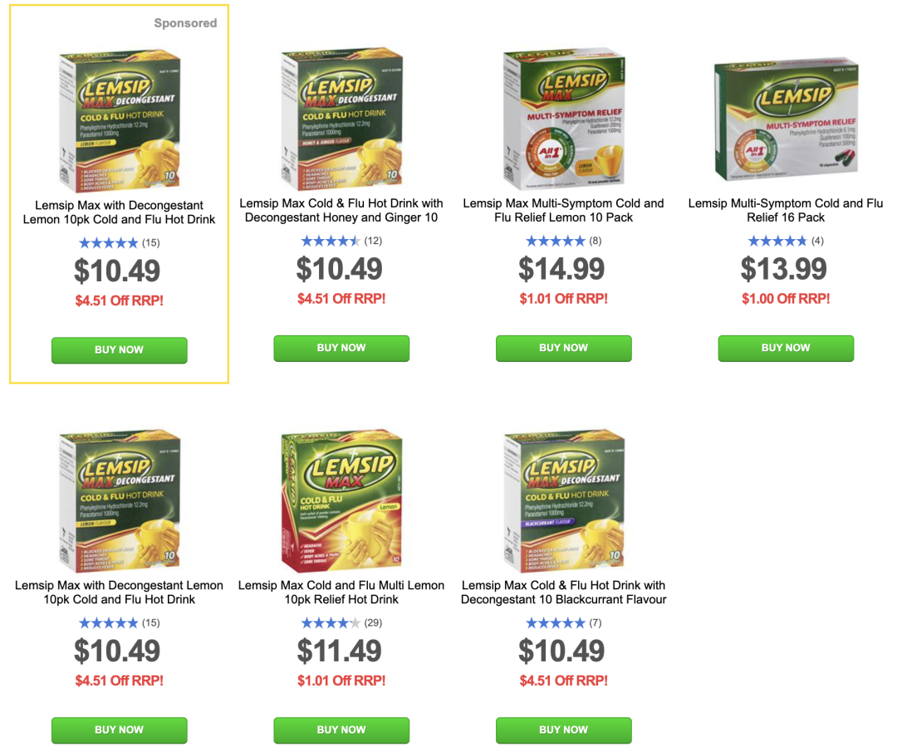Viewport: 897px width, 756px height.
Task: Open Lemsip Multi-Symptom Relief 16 Pack title link
Action: click(786, 210)
